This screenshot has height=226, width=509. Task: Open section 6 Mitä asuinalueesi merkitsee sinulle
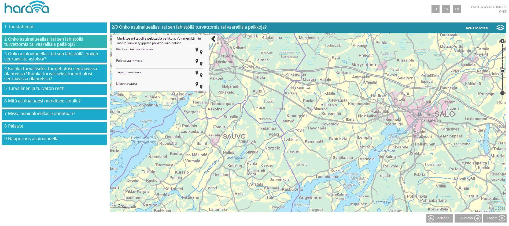[54, 102]
